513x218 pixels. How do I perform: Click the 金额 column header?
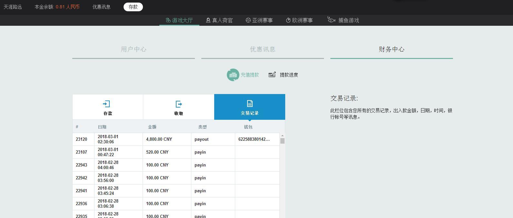tap(152, 127)
